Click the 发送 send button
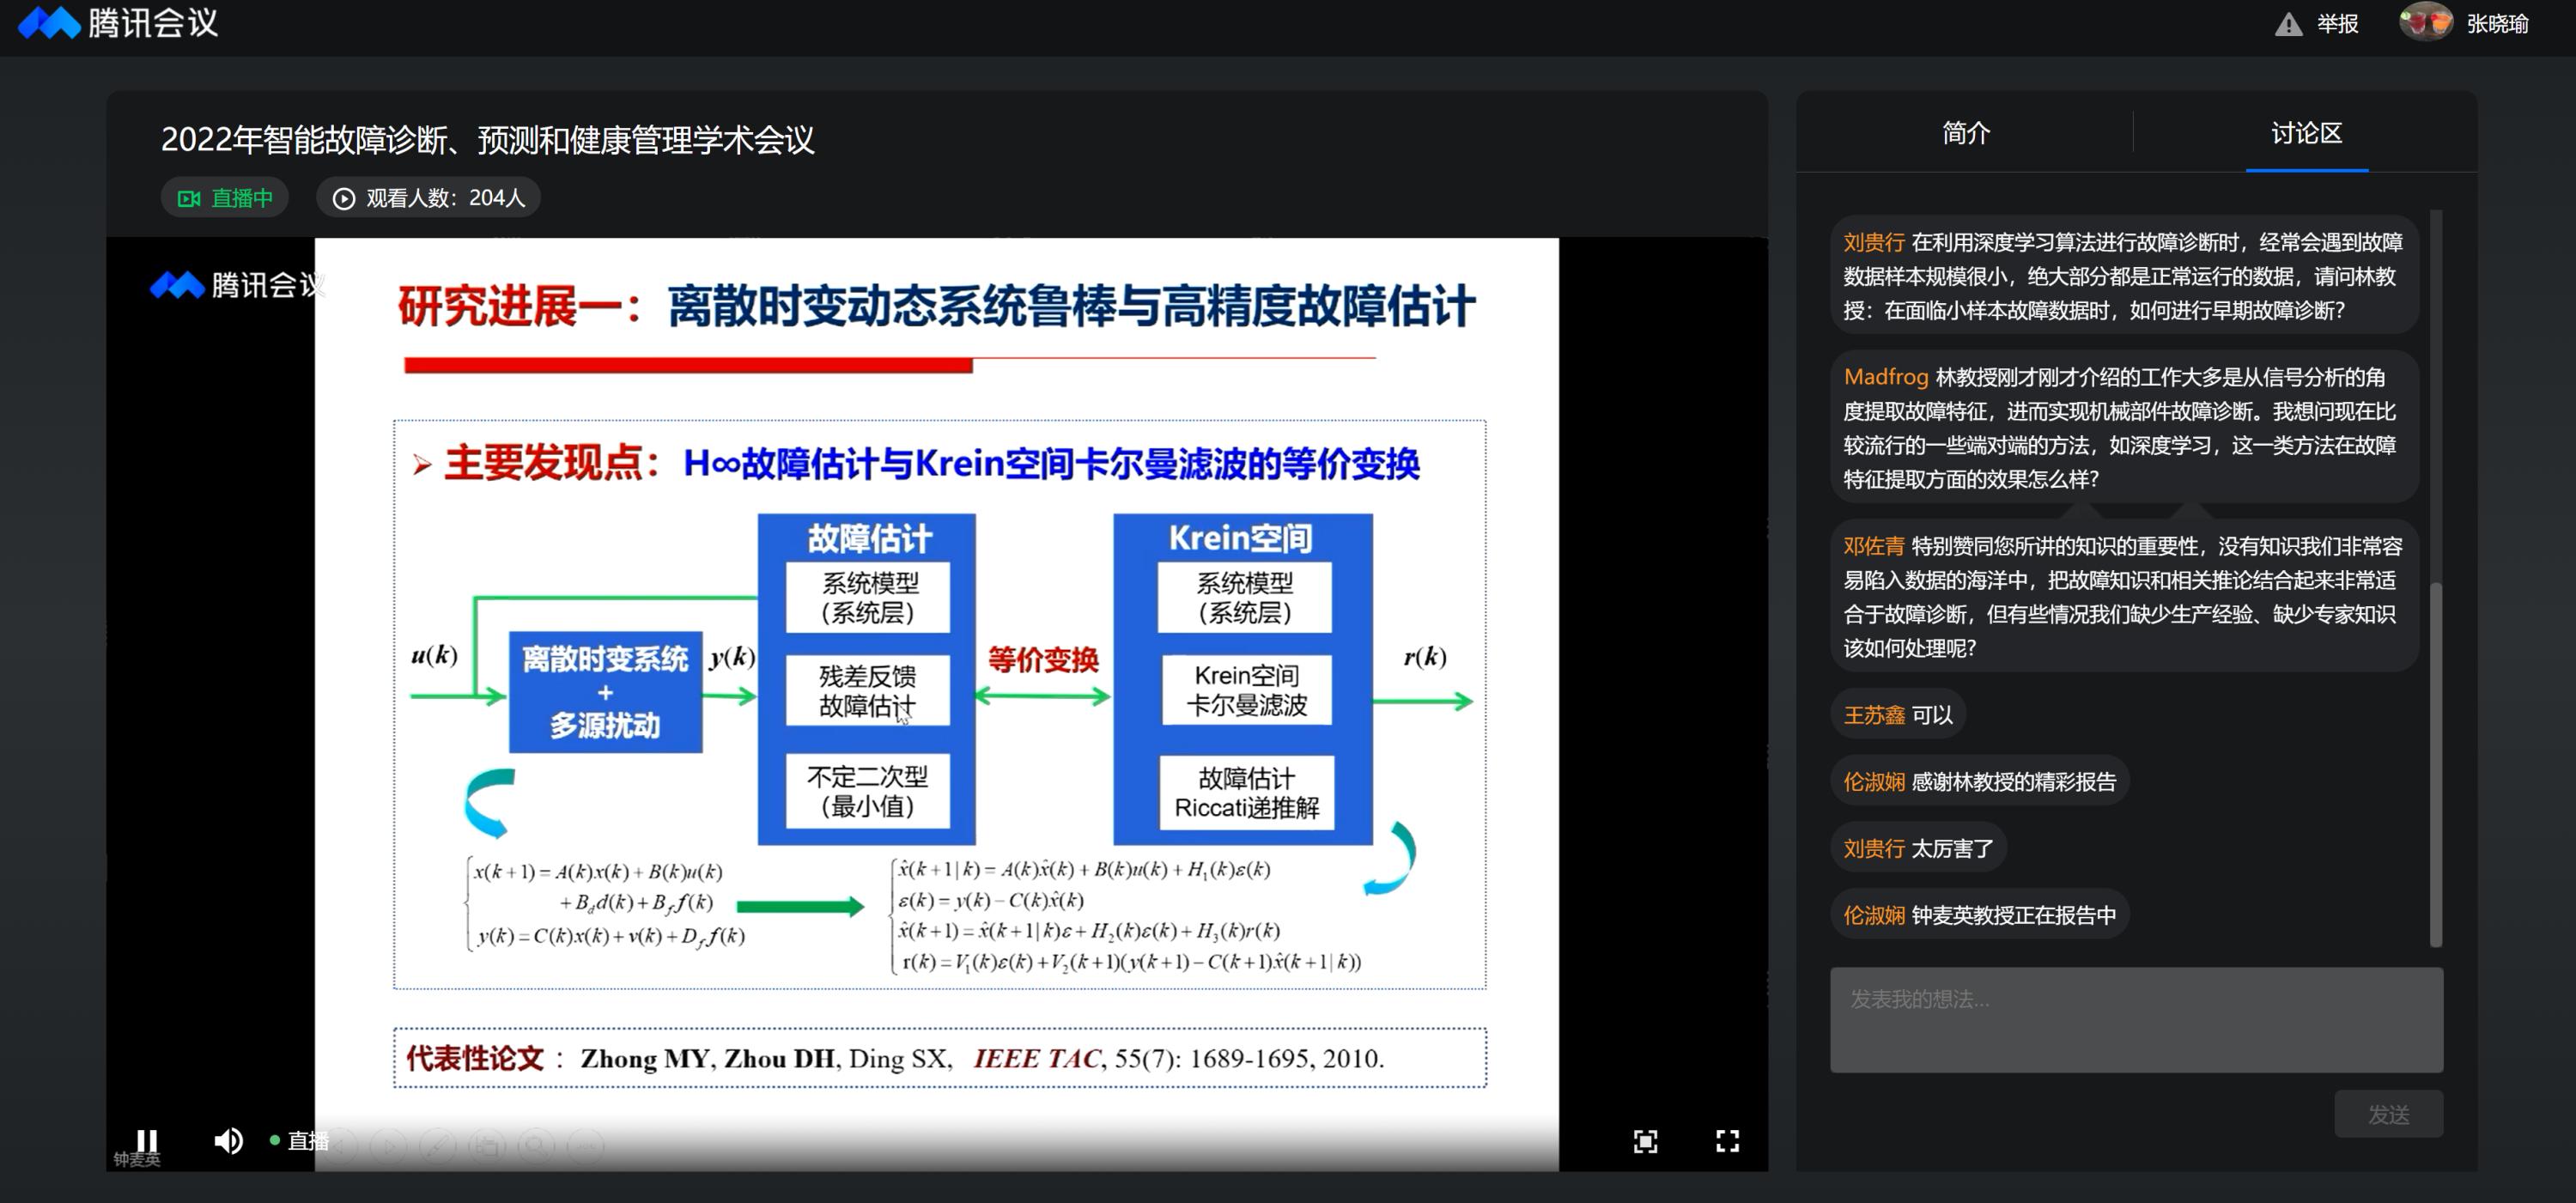This screenshot has height=1203, width=2576. point(2388,1114)
